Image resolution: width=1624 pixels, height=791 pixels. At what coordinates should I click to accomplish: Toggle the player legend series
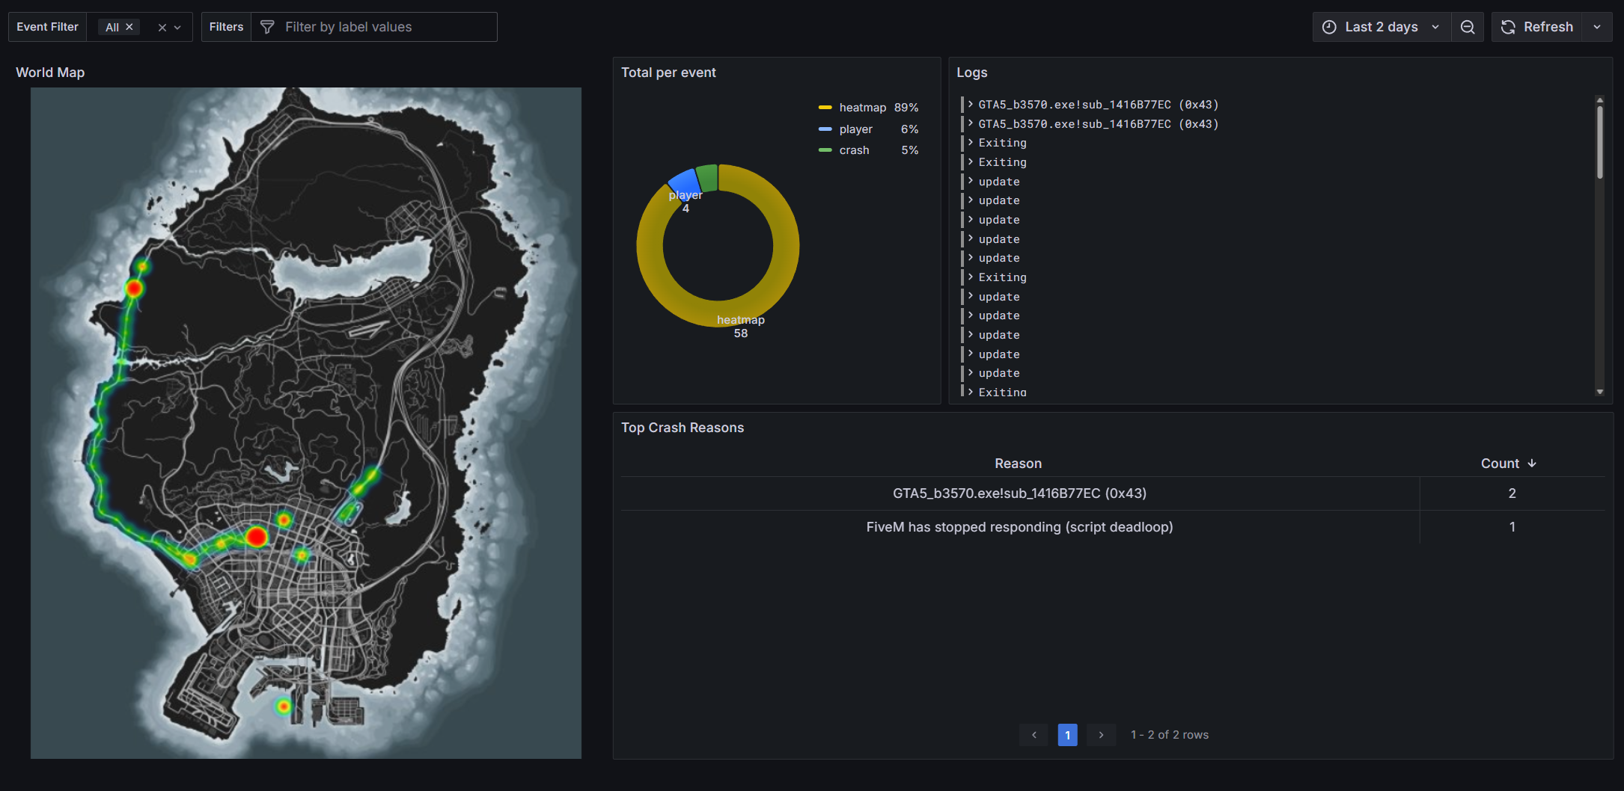point(855,129)
